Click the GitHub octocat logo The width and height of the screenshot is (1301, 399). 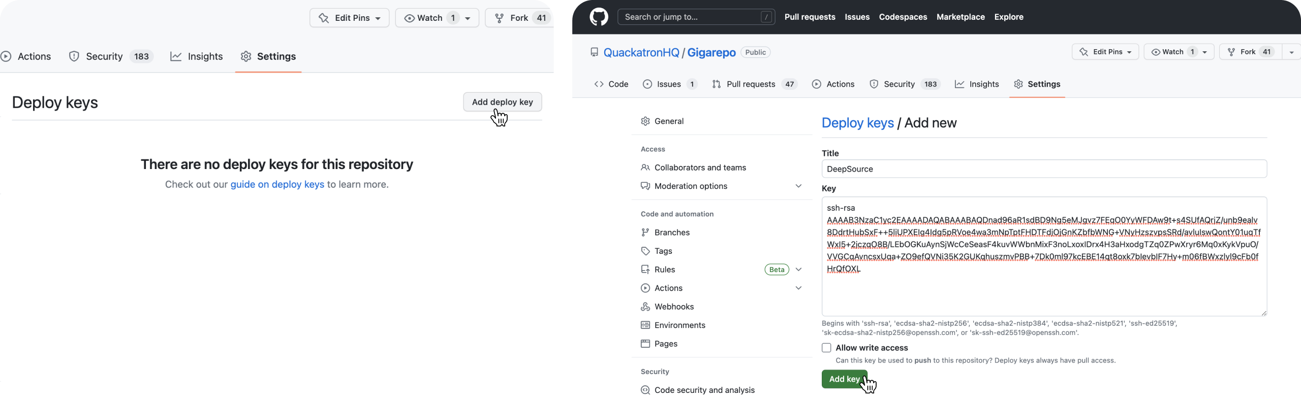point(599,17)
